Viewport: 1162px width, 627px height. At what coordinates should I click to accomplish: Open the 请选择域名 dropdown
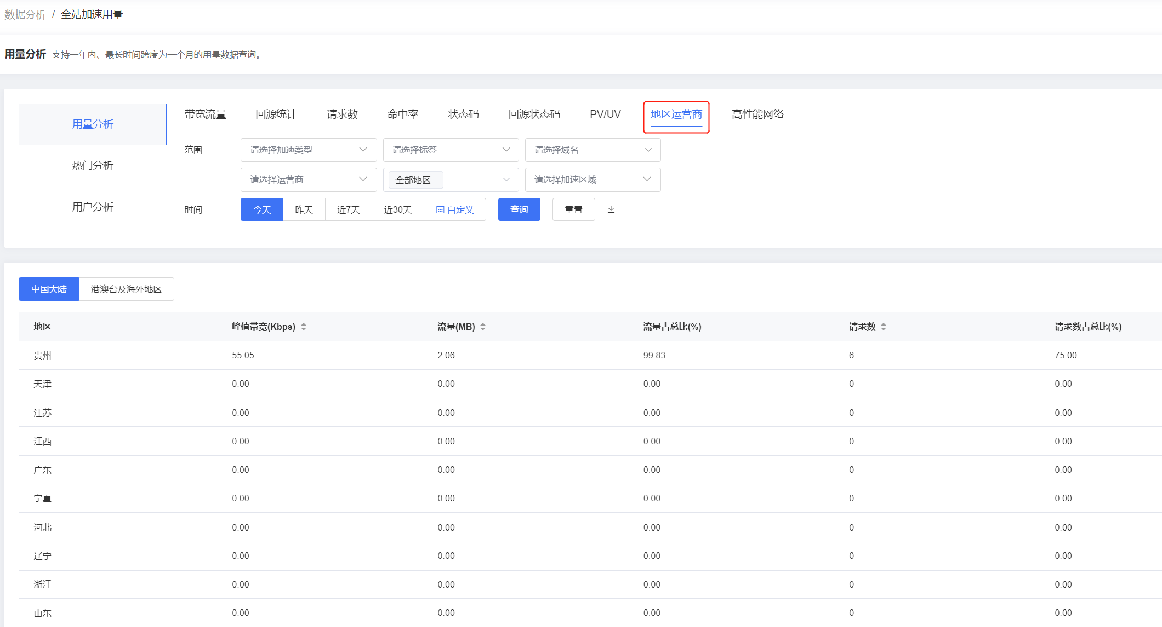(x=593, y=150)
